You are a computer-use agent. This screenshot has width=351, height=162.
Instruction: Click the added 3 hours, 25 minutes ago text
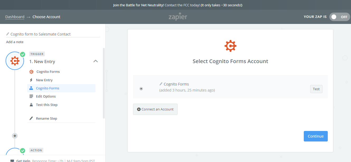click(187, 90)
